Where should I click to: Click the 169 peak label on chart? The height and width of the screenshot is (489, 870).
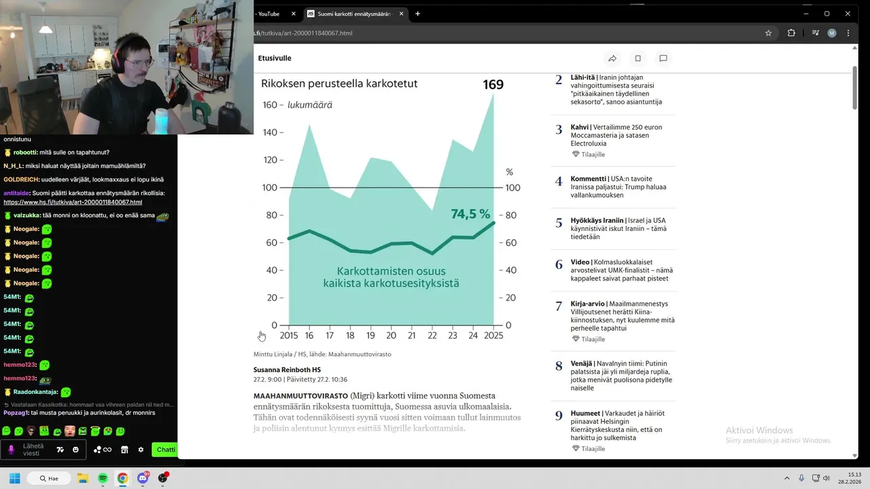pyautogui.click(x=493, y=85)
